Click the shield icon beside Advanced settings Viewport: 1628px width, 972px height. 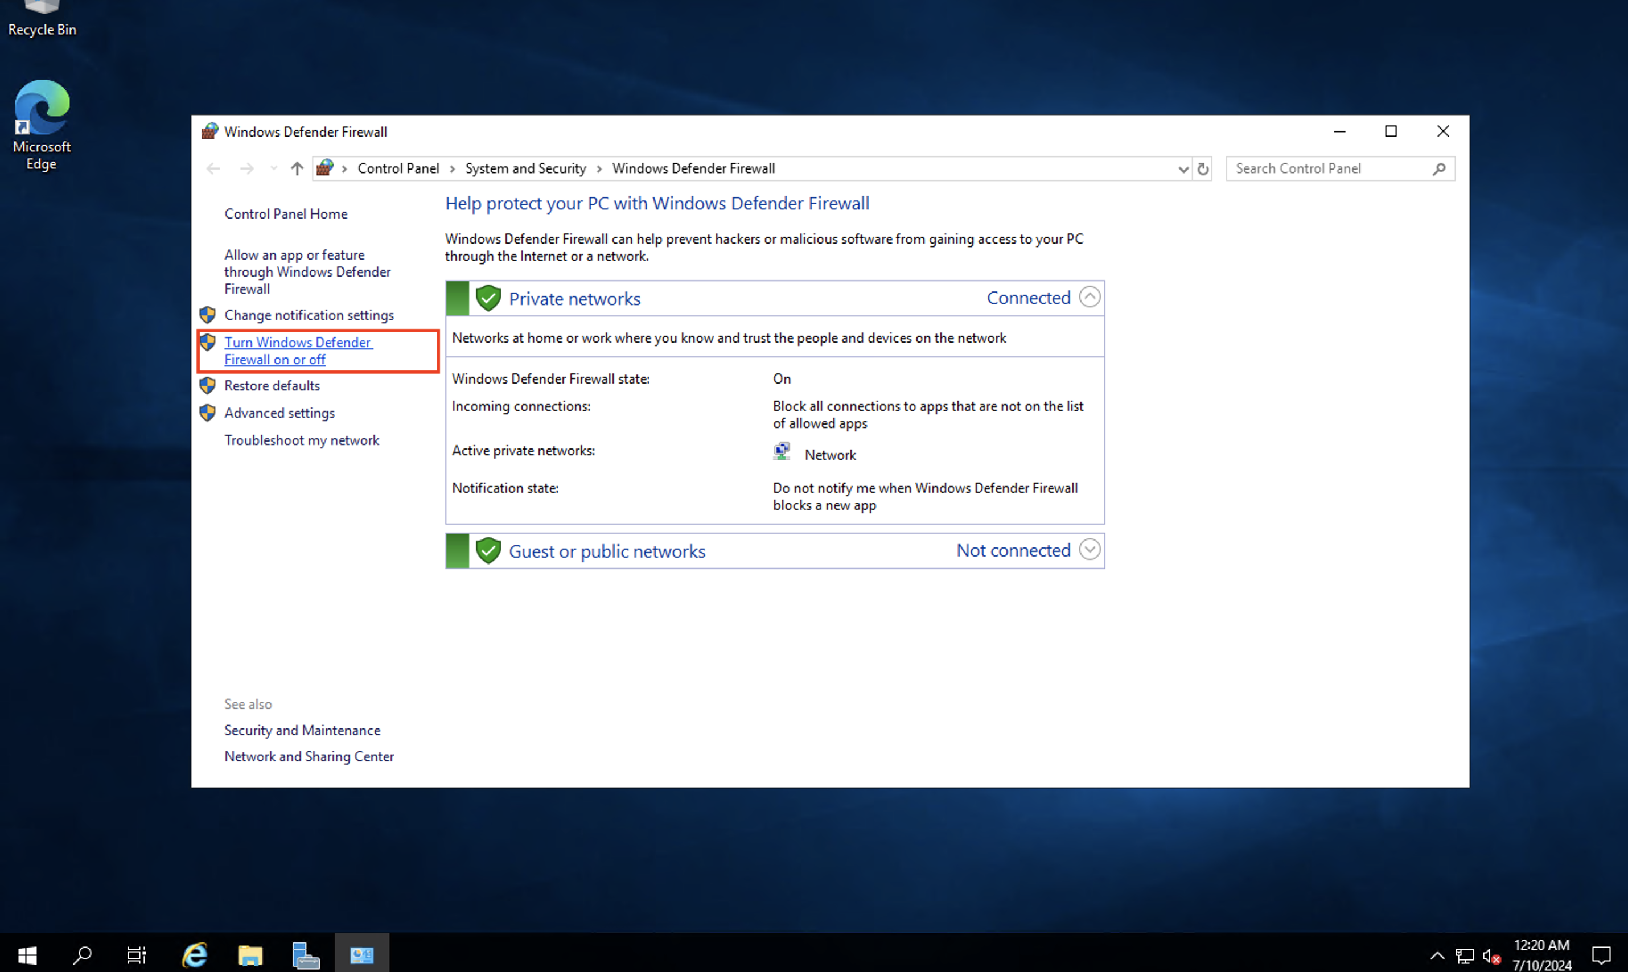click(x=208, y=413)
